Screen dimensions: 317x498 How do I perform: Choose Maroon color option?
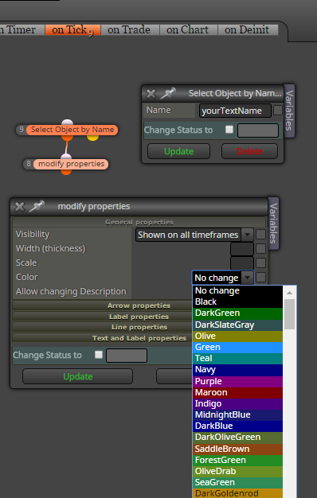click(237, 393)
